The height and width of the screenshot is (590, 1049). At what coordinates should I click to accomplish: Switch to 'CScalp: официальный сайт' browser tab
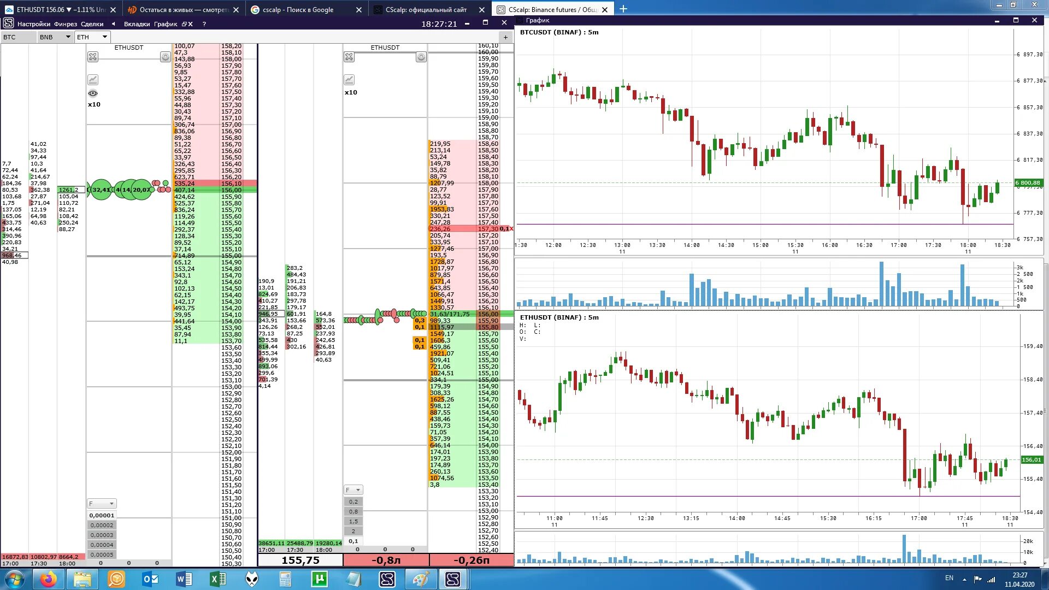tap(429, 9)
